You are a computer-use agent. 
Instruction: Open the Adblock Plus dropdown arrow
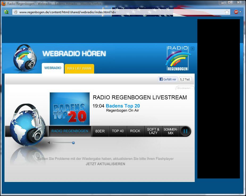[240, 12]
